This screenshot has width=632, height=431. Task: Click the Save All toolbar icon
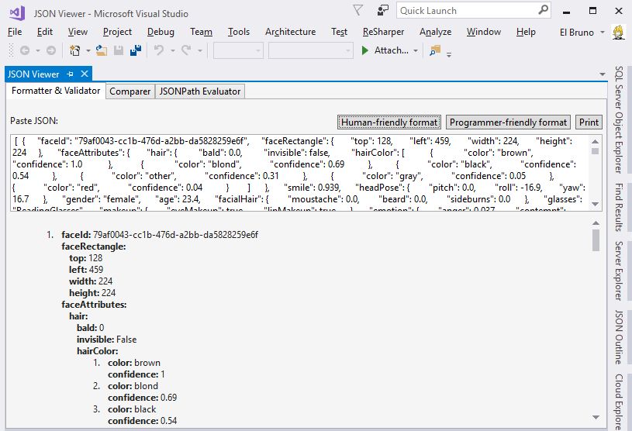136,50
